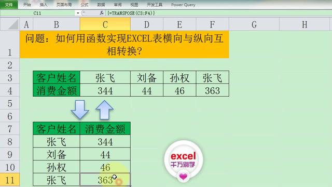Select row 3 header

(x=10, y=77)
